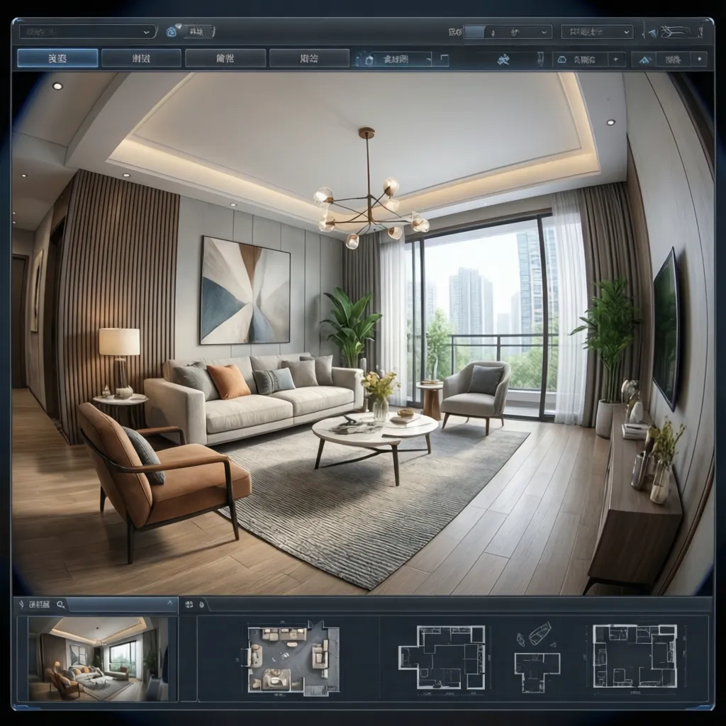This screenshot has height=726, width=726.
Task: Switch to the second tab in the toolbar row
Action: click(x=140, y=60)
